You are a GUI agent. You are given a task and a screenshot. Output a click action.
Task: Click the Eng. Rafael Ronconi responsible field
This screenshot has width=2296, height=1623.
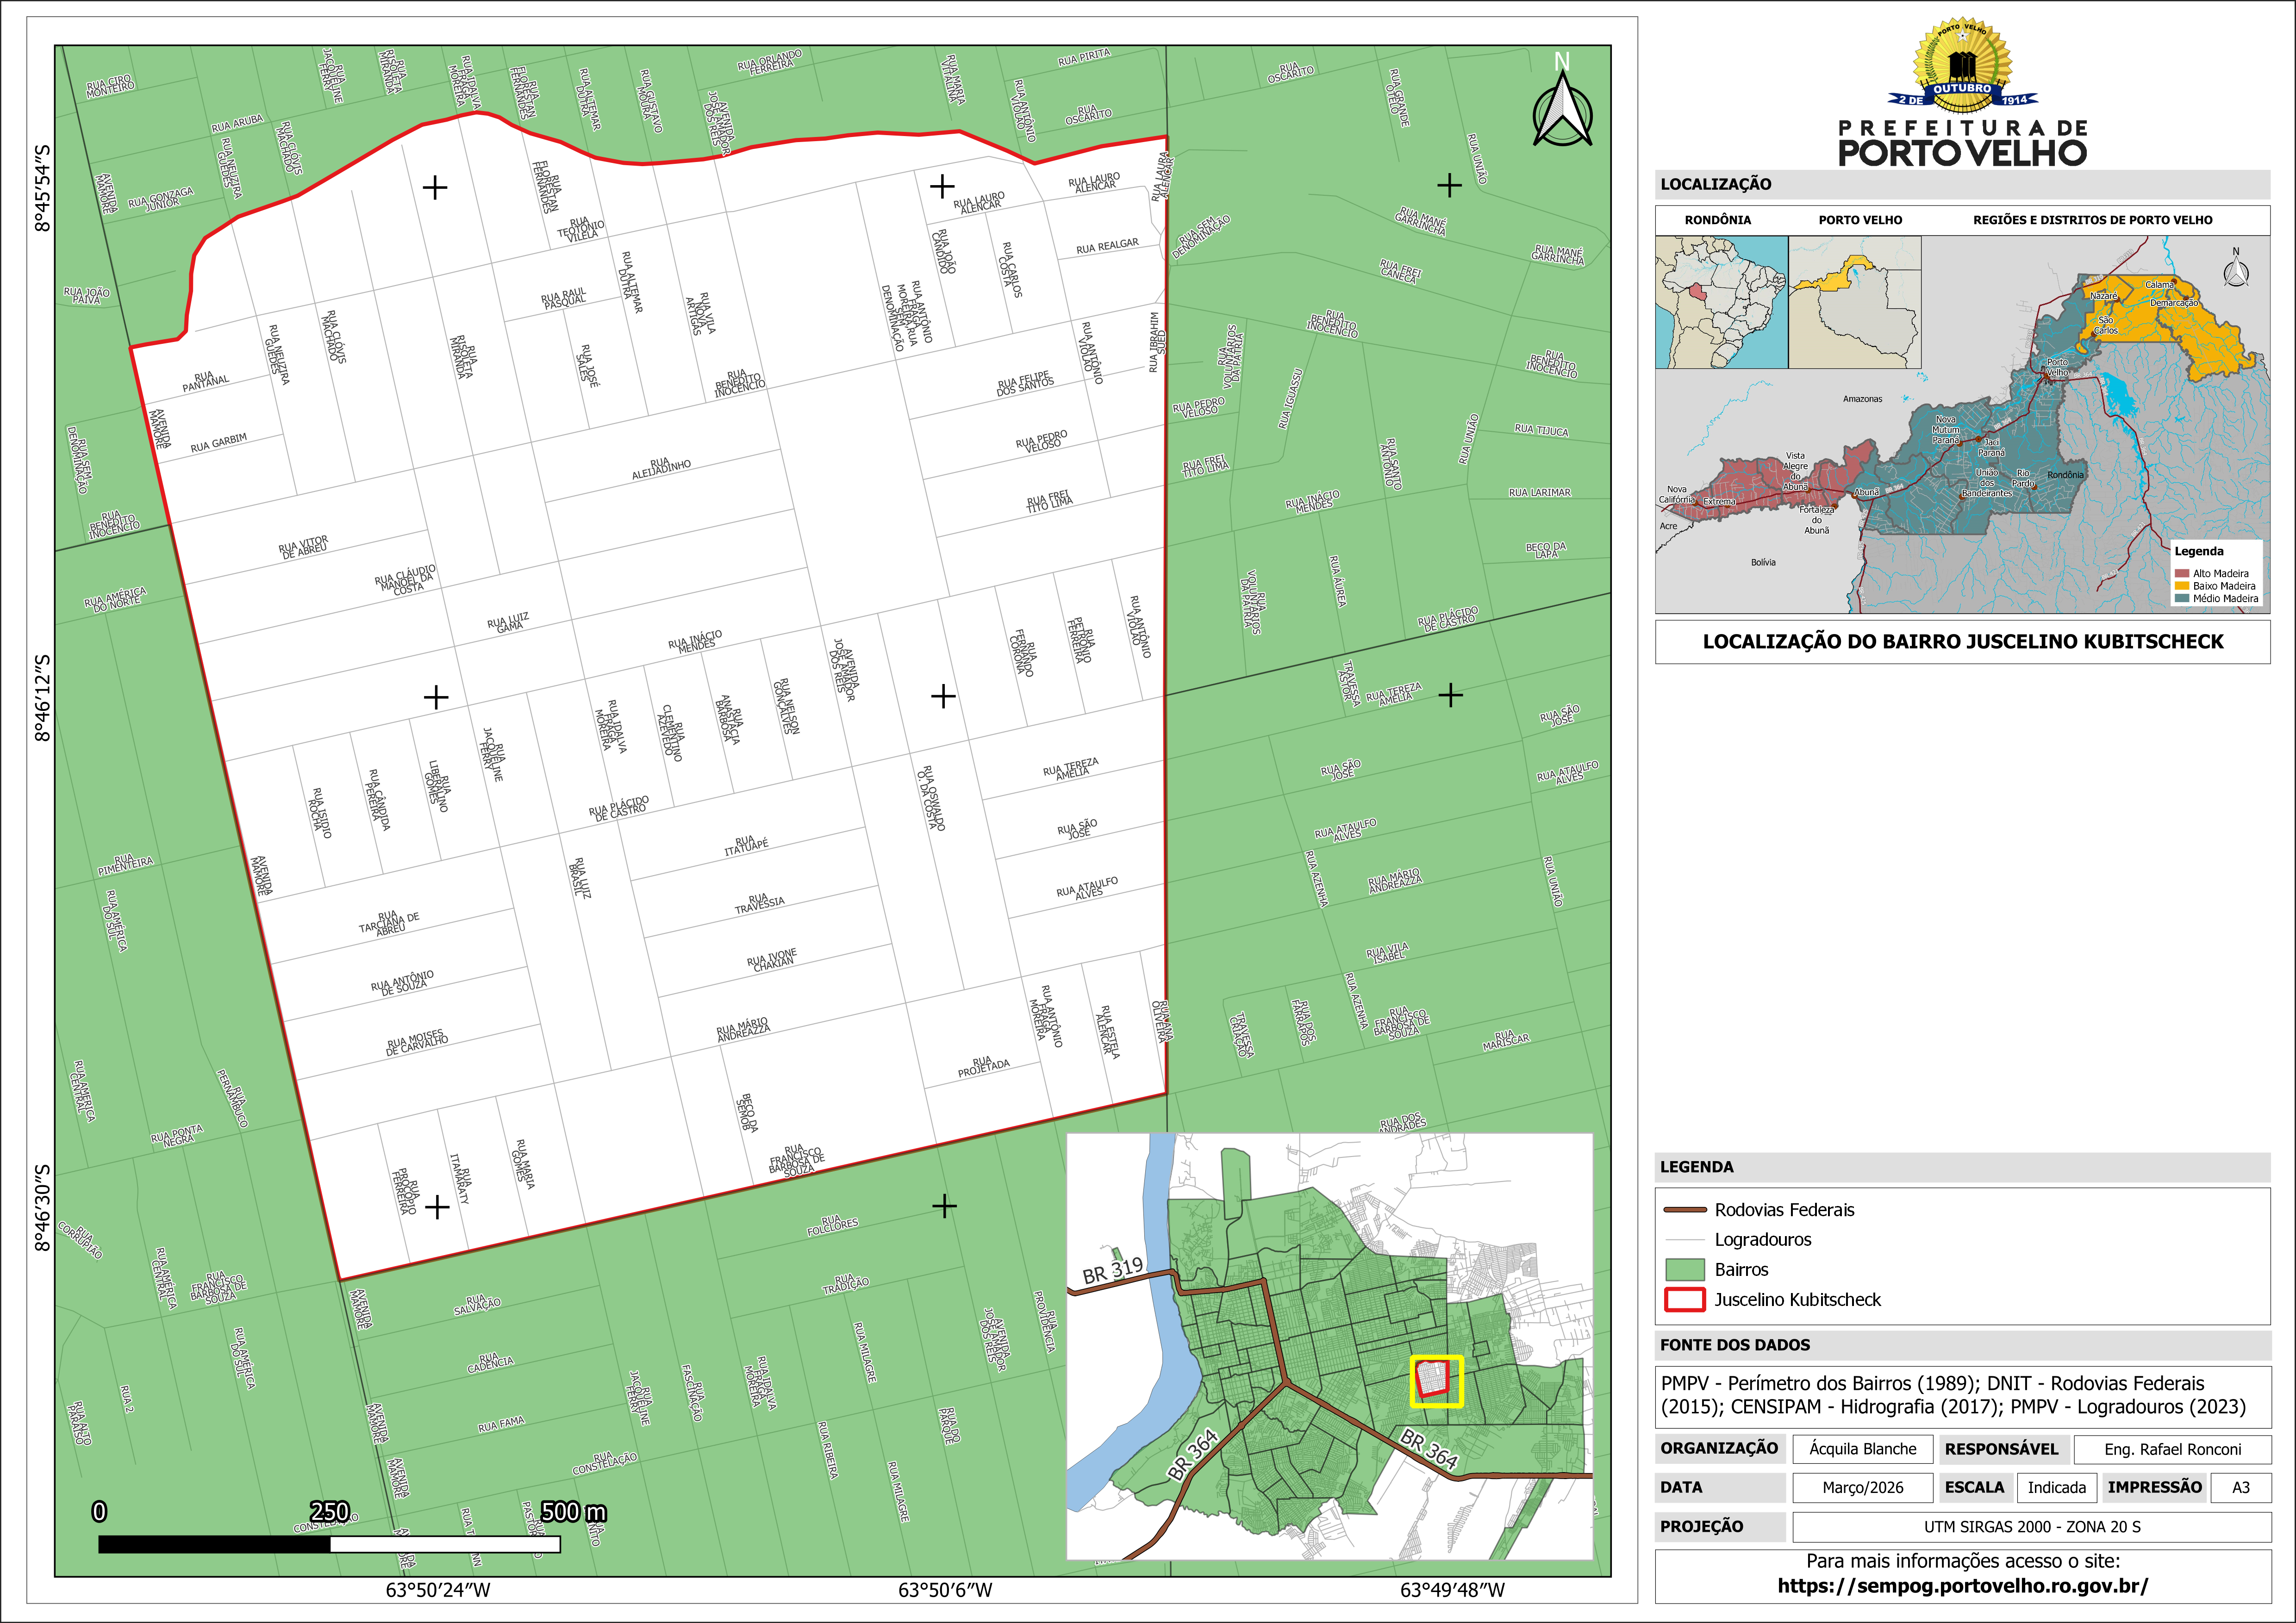2172,1449
